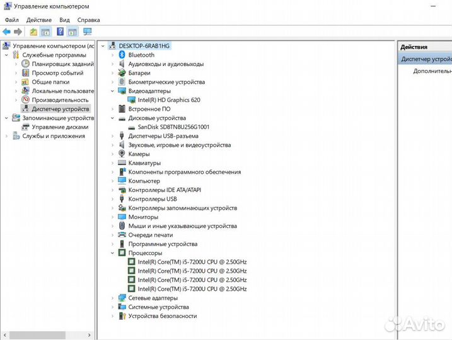This screenshot has height=340, width=452.
Task: Click the Биометрические устройства fingerprint icon
Action: tap(122, 82)
